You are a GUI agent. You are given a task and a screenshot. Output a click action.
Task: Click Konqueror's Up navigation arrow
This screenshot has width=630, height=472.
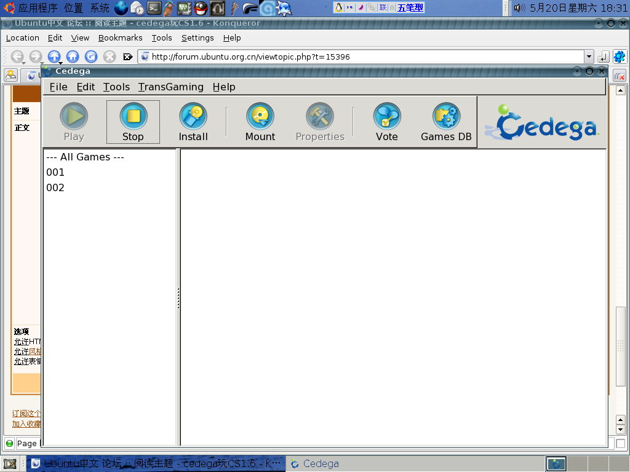coord(54,57)
